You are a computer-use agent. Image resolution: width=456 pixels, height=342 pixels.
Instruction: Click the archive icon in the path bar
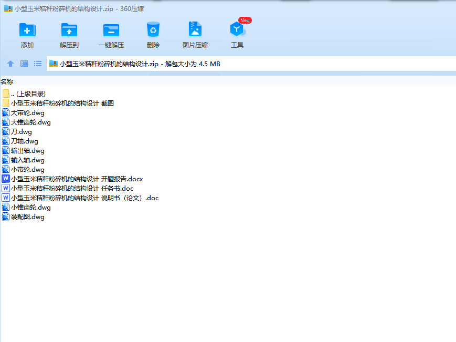pos(53,64)
